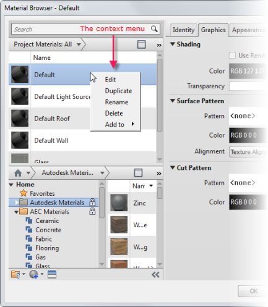This screenshot has height=307, width=268.
Task: Click the search magnifier icon
Action: coord(154,28)
